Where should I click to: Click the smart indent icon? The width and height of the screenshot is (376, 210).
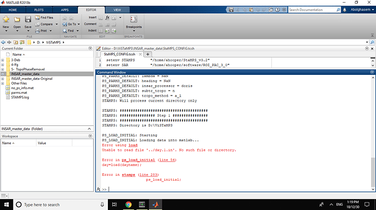[x=101, y=30]
